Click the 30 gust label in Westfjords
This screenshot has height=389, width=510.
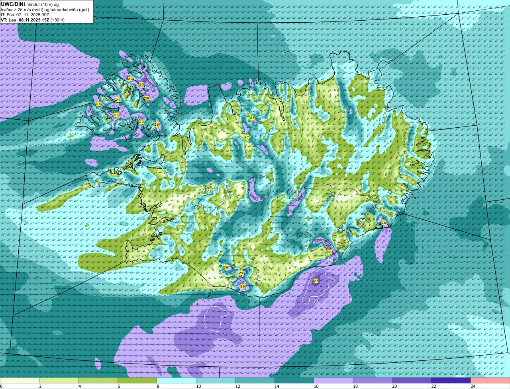point(141,84)
